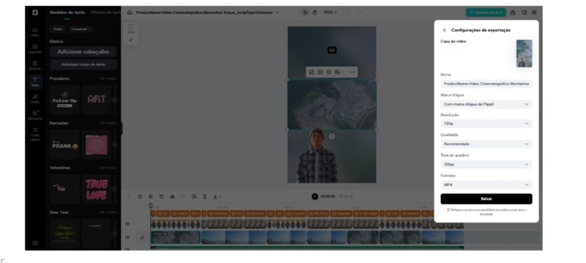
Task: Click the Baixar download button
Action: pyautogui.click(x=486, y=199)
